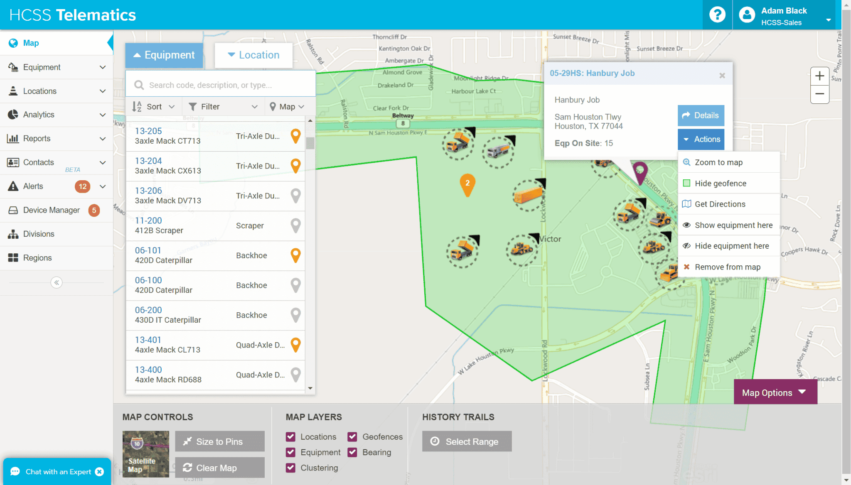The image size is (851, 485).
Task: Expand the Location dropdown
Action: (253, 55)
